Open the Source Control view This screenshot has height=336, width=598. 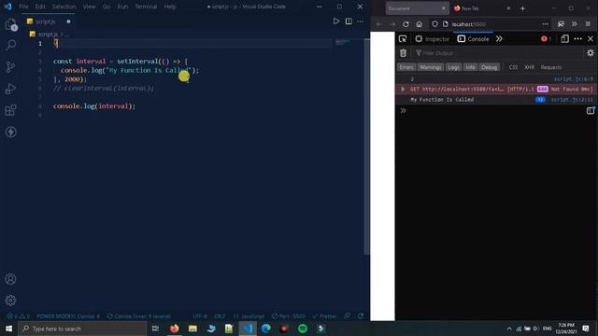[x=10, y=67]
